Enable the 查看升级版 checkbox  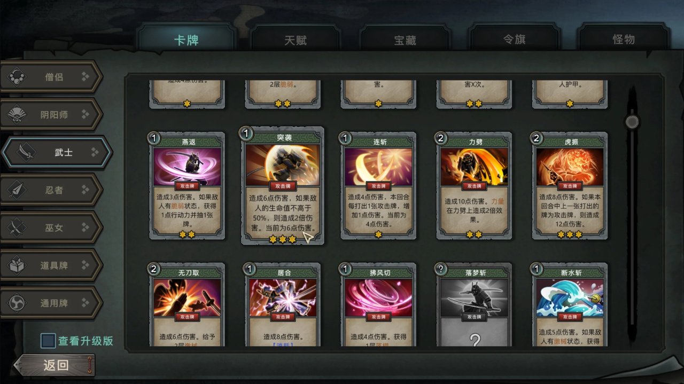[48, 341]
